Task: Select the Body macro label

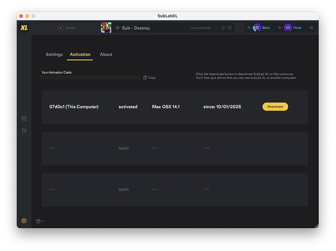Action: (266, 28)
